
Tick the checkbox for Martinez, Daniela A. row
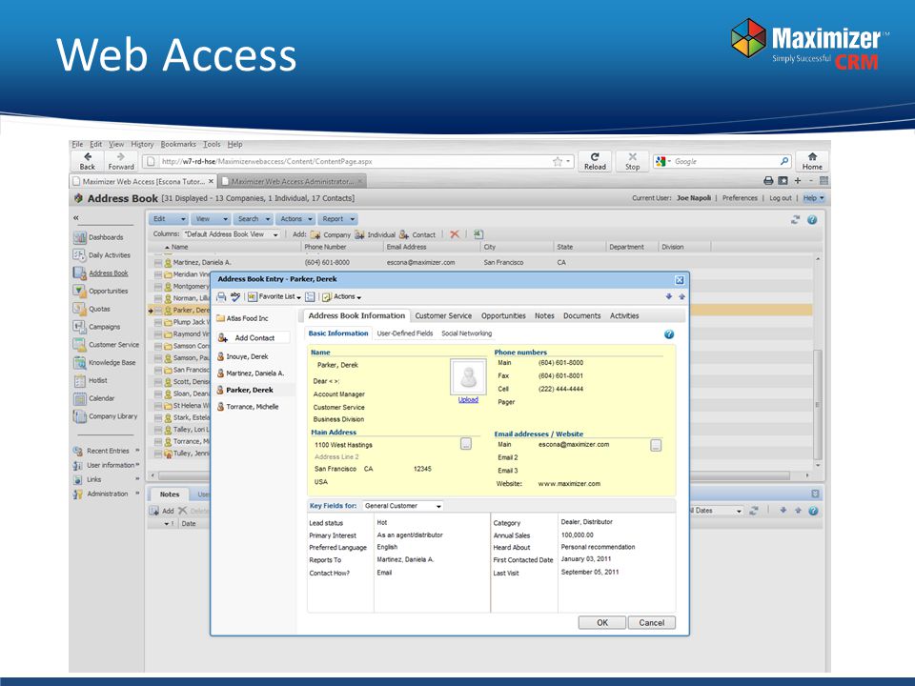[158, 263]
